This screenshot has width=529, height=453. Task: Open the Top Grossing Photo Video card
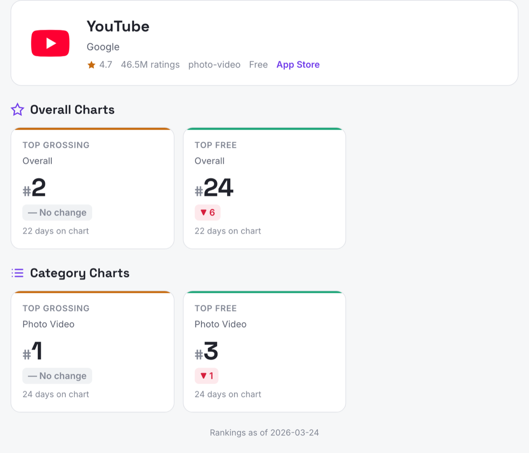[x=92, y=351]
